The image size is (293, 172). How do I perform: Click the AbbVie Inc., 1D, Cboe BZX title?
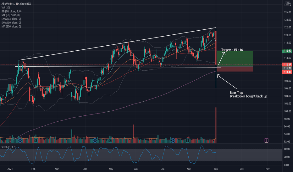[x=16, y=4]
